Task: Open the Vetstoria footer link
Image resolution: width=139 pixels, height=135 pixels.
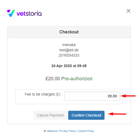Action: pyautogui.click(x=52, y=131)
